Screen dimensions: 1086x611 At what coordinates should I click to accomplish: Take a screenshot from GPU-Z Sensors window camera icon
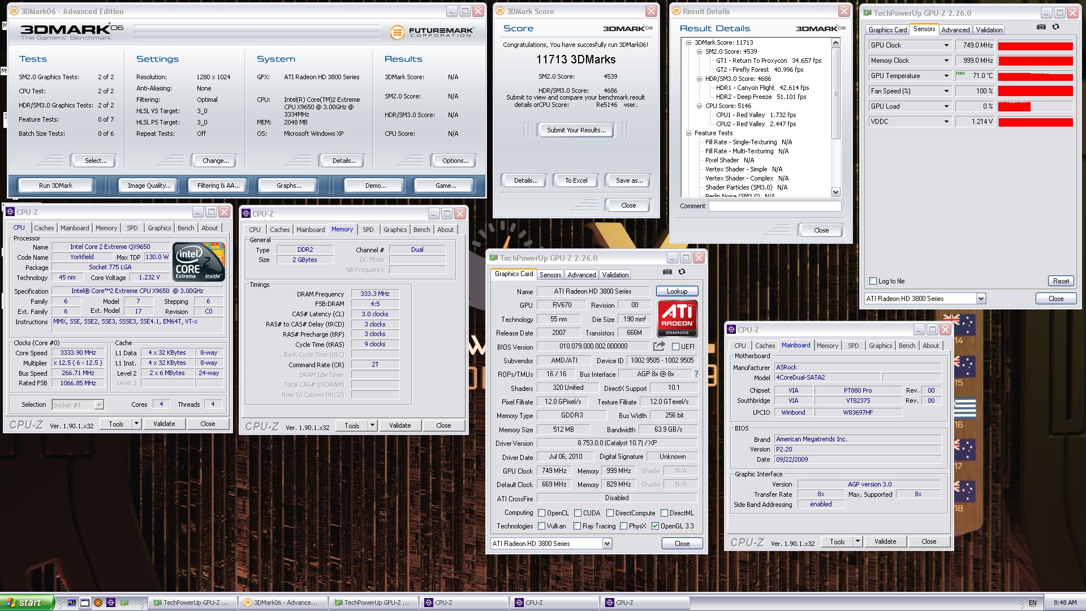tap(1041, 27)
